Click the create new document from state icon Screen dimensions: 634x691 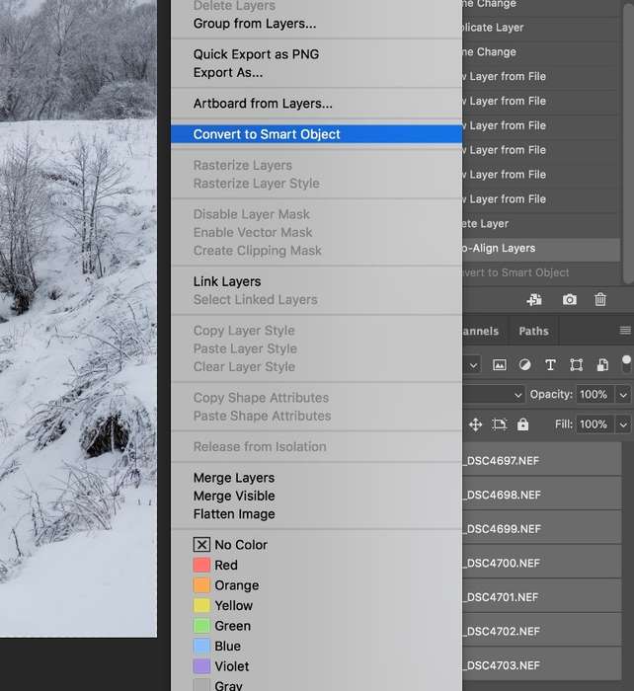click(x=534, y=300)
